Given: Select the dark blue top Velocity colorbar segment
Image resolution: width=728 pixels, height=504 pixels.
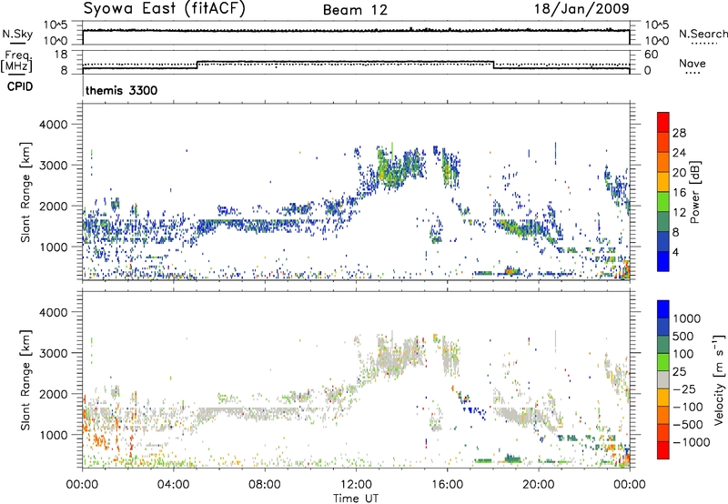Looking at the screenshot, I should (x=663, y=309).
